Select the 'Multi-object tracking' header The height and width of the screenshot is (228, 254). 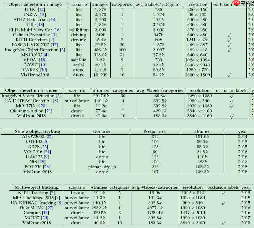click(37, 187)
